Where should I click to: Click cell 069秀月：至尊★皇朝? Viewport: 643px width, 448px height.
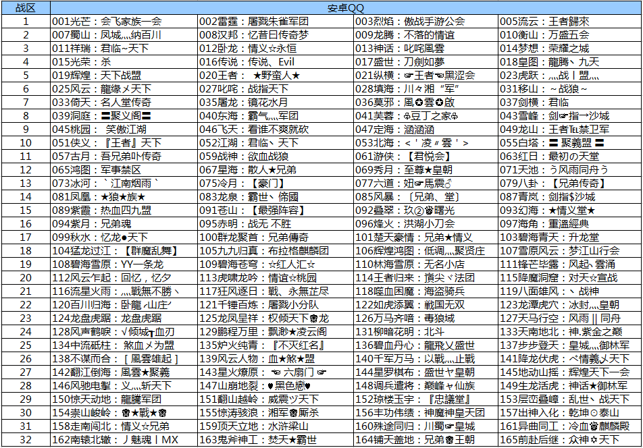click(426, 170)
